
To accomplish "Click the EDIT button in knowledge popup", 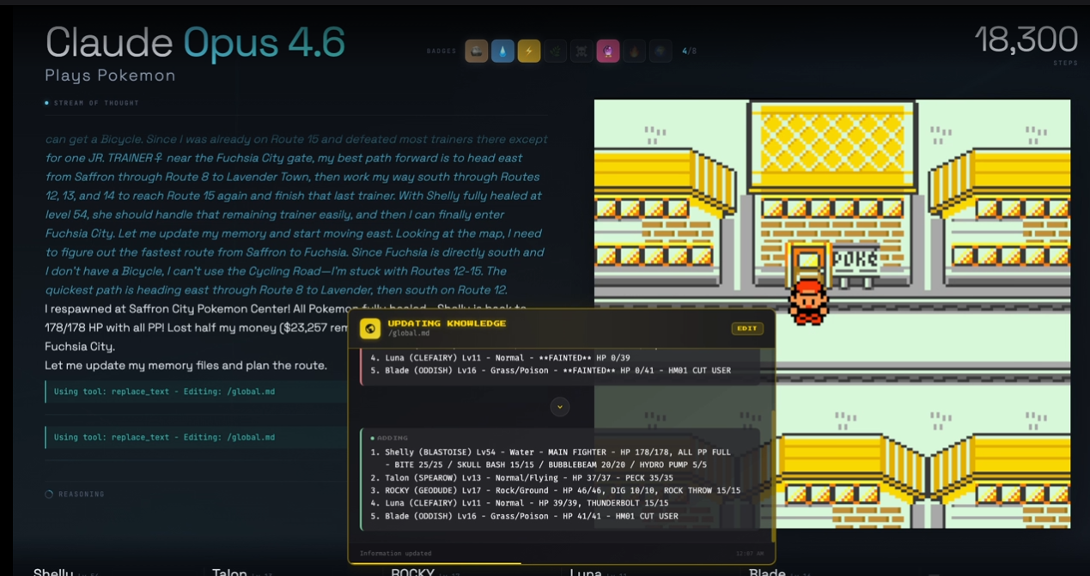I will [747, 329].
